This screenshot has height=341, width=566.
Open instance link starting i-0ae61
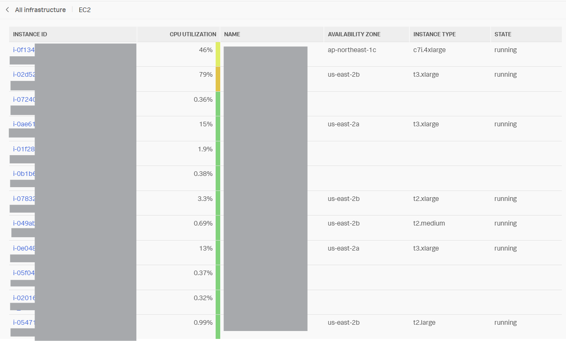[x=24, y=124]
